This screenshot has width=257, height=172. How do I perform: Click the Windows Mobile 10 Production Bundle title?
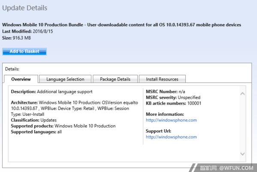tap(121, 25)
